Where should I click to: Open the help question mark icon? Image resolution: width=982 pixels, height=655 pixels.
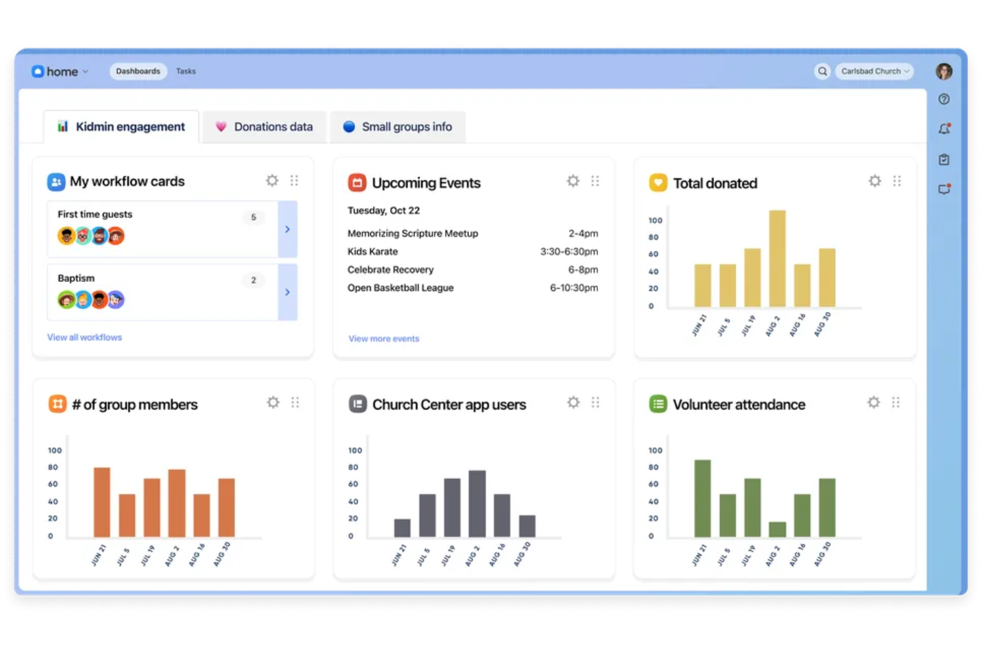point(944,99)
